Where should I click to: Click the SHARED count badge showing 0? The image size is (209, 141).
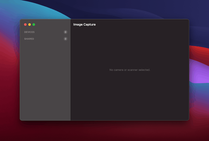coord(65,39)
